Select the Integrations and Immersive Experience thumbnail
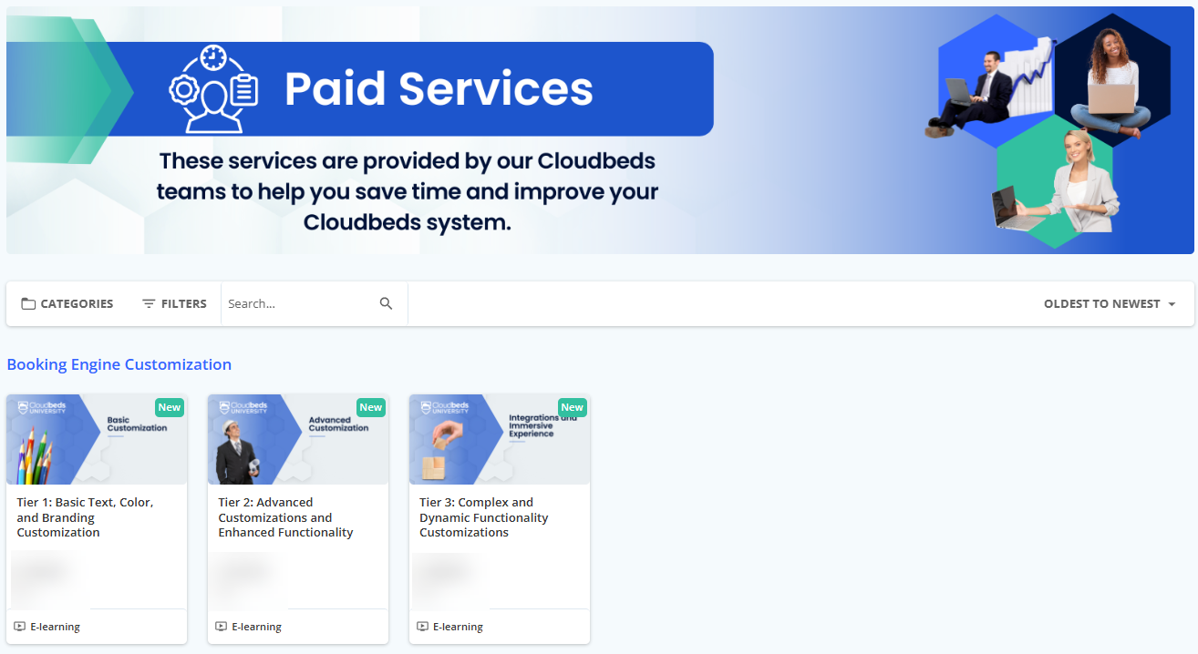 (x=500, y=440)
